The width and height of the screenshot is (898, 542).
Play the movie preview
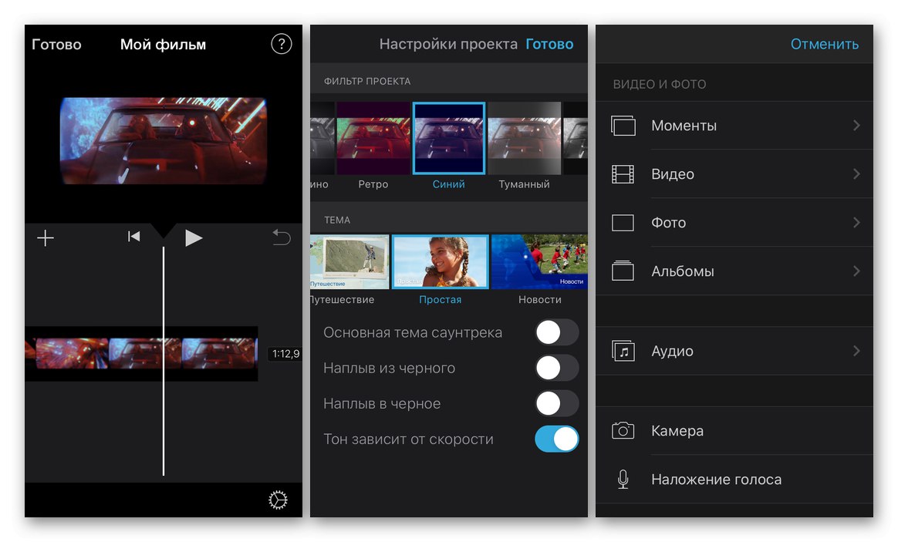[x=194, y=237]
